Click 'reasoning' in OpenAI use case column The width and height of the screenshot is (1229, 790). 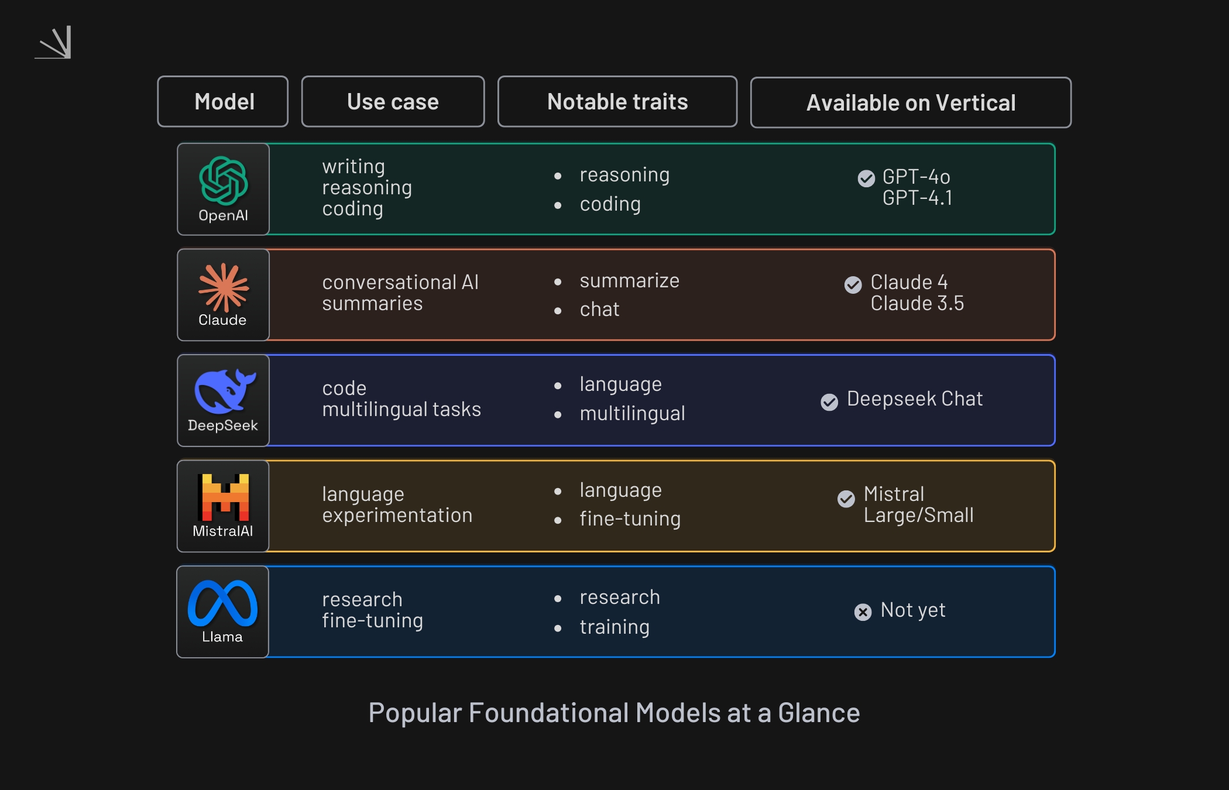point(367,188)
